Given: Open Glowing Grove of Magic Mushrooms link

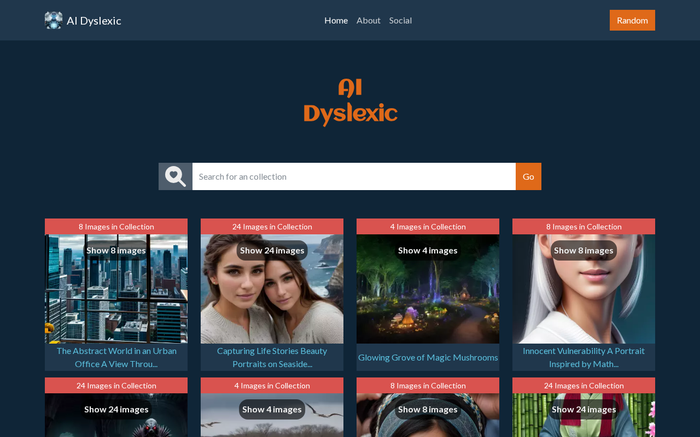Looking at the screenshot, I should (x=428, y=357).
